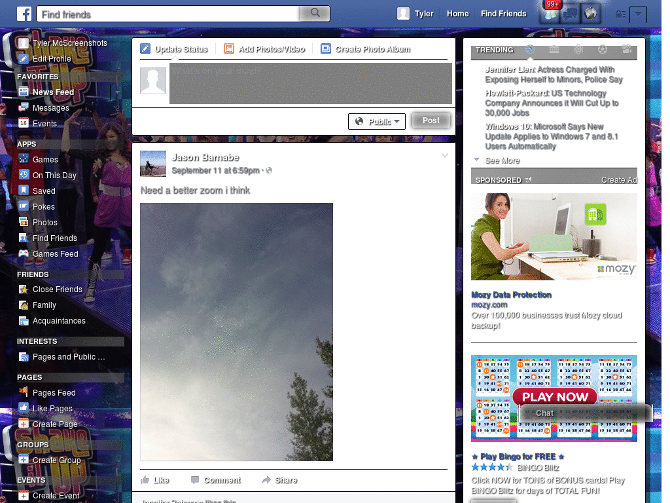670x503 pixels.
Task: Click Mozy Data Protection ad link
Action: coord(511,295)
